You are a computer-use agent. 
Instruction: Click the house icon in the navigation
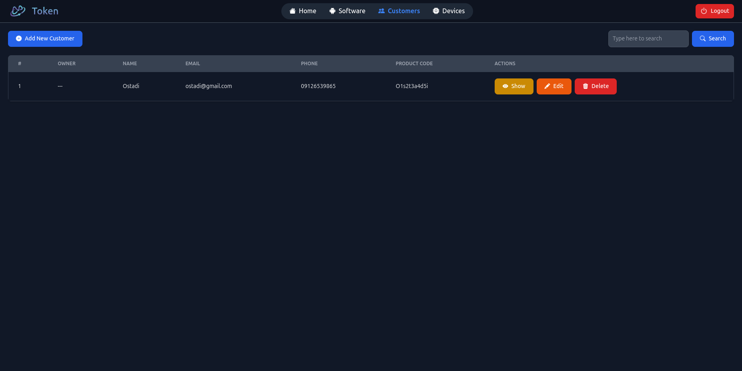[x=293, y=11]
